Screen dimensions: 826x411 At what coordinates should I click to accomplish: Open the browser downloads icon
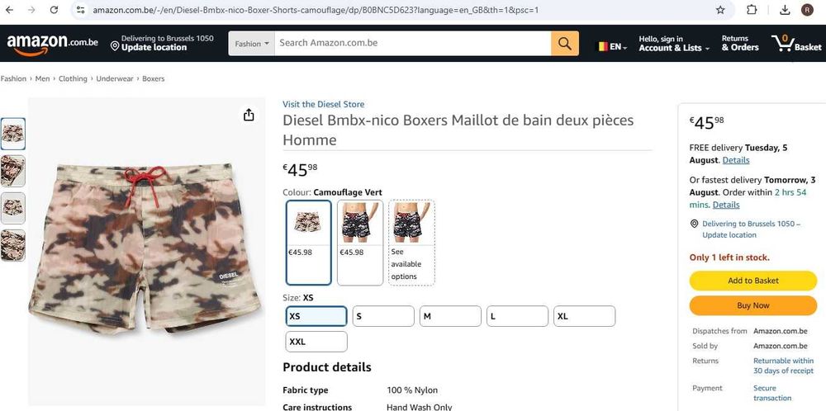tap(785, 10)
